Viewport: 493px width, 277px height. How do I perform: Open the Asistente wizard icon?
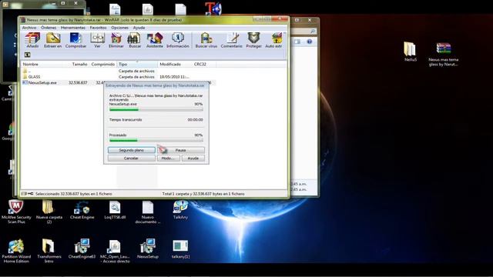pyautogui.click(x=155, y=40)
